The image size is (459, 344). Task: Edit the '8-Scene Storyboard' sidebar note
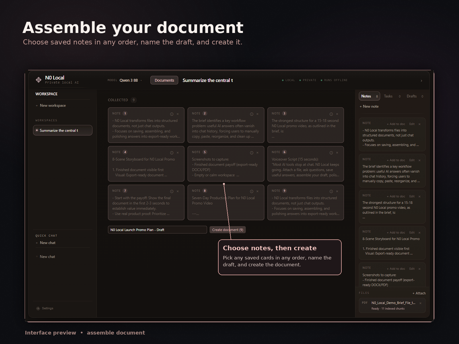pos(412,232)
